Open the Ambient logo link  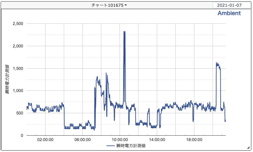point(229,13)
